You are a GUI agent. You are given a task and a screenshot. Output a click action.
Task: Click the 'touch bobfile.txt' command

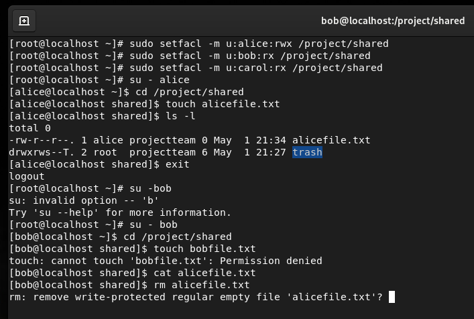[204, 249]
